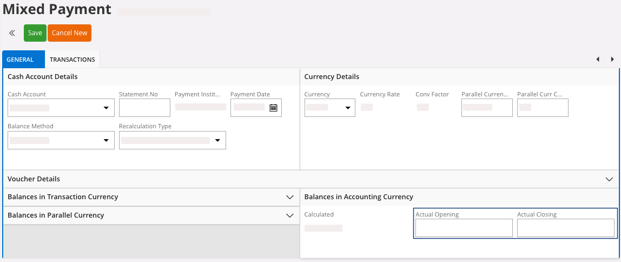This screenshot has width=621, height=262.
Task: Open the Balance Method dropdown
Action: tap(106, 141)
